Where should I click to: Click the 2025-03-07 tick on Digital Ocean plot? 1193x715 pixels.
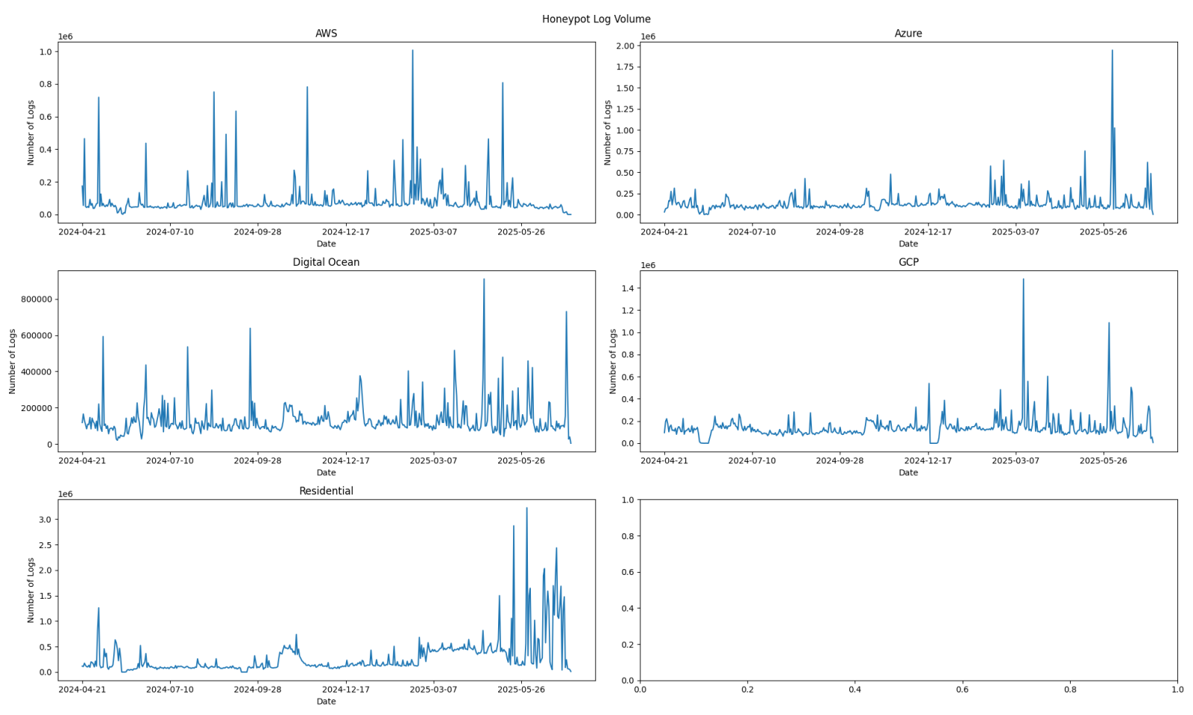tap(433, 460)
